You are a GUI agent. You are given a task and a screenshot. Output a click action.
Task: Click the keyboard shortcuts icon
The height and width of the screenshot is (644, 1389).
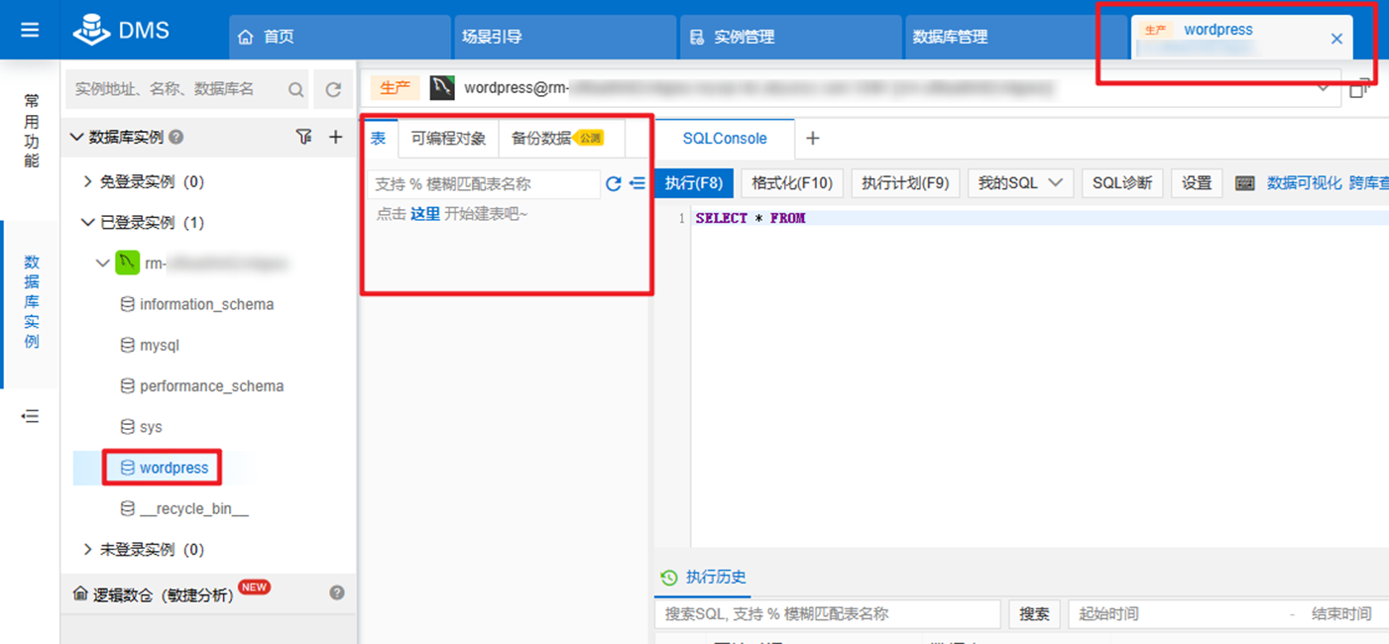pyautogui.click(x=1245, y=183)
